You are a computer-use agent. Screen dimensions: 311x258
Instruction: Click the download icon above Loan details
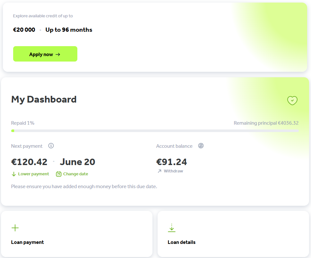tap(172, 228)
